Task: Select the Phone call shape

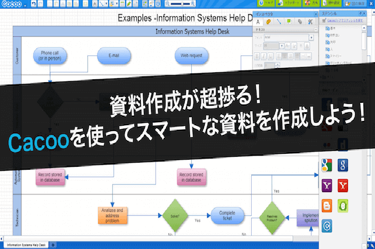Action: 50,56
